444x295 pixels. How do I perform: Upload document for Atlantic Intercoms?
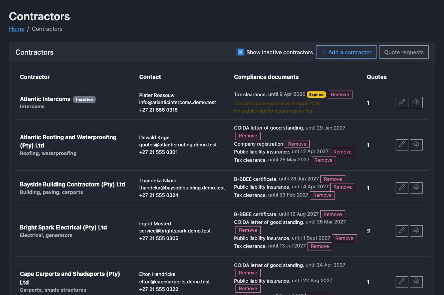click(416, 102)
